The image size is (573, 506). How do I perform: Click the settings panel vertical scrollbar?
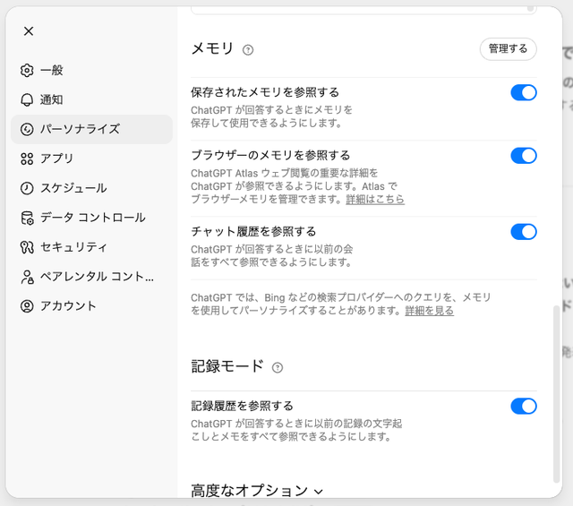[556, 394]
